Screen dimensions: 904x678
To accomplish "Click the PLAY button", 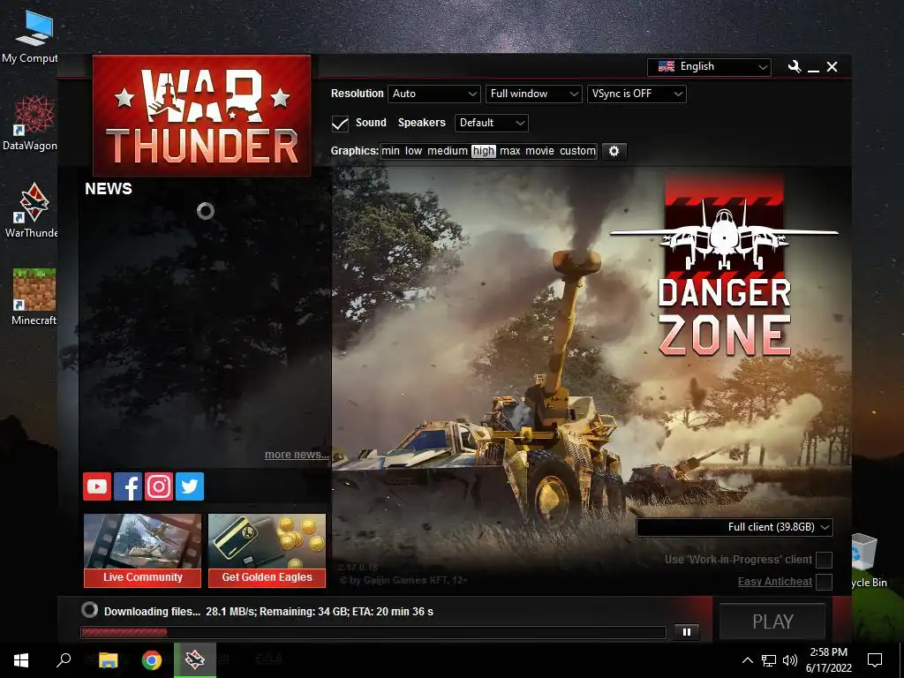I will [x=772, y=621].
